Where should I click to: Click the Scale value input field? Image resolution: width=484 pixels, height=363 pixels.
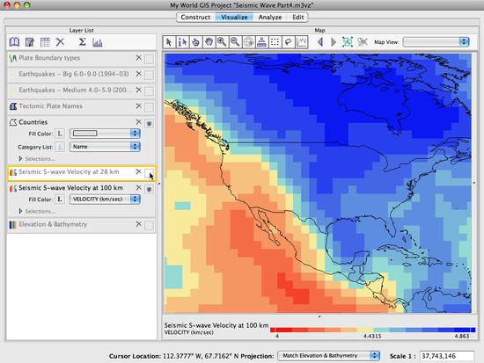click(447, 356)
